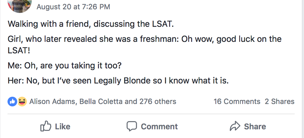Viewport: 304px width, 138px height.
Task: Click the Comment button label
Action: (x=159, y=127)
